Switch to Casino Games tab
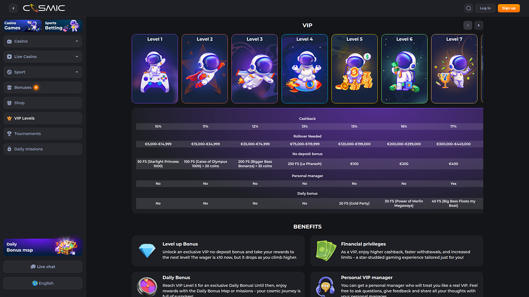 [22, 26]
